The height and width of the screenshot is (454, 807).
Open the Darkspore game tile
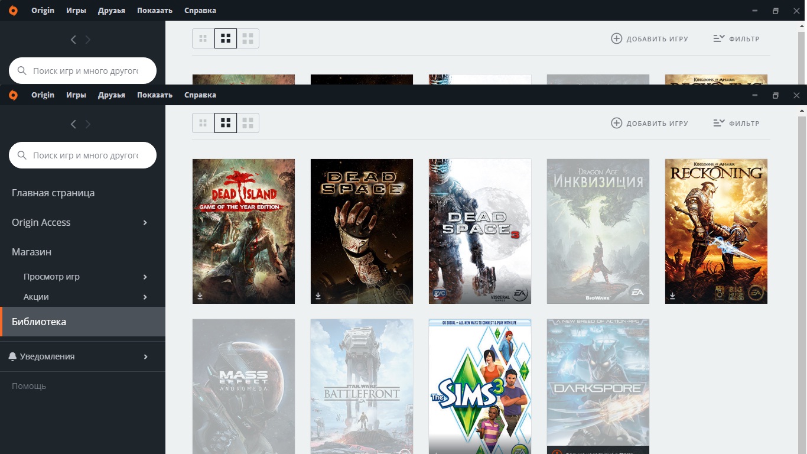pyautogui.click(x=598, y=387)
